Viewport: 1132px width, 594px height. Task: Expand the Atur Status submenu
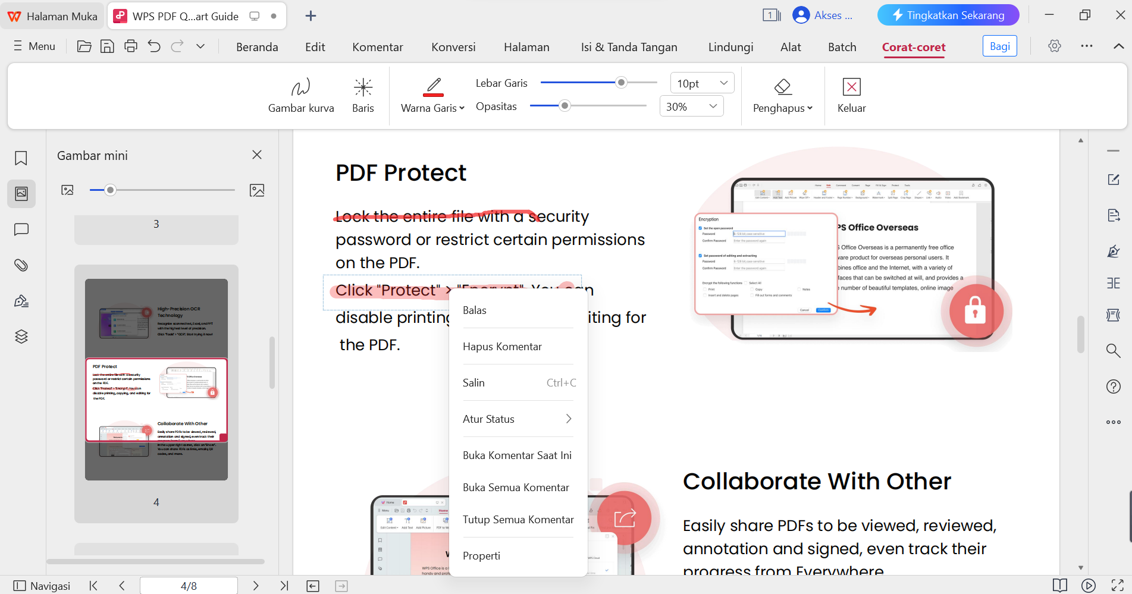518,419
